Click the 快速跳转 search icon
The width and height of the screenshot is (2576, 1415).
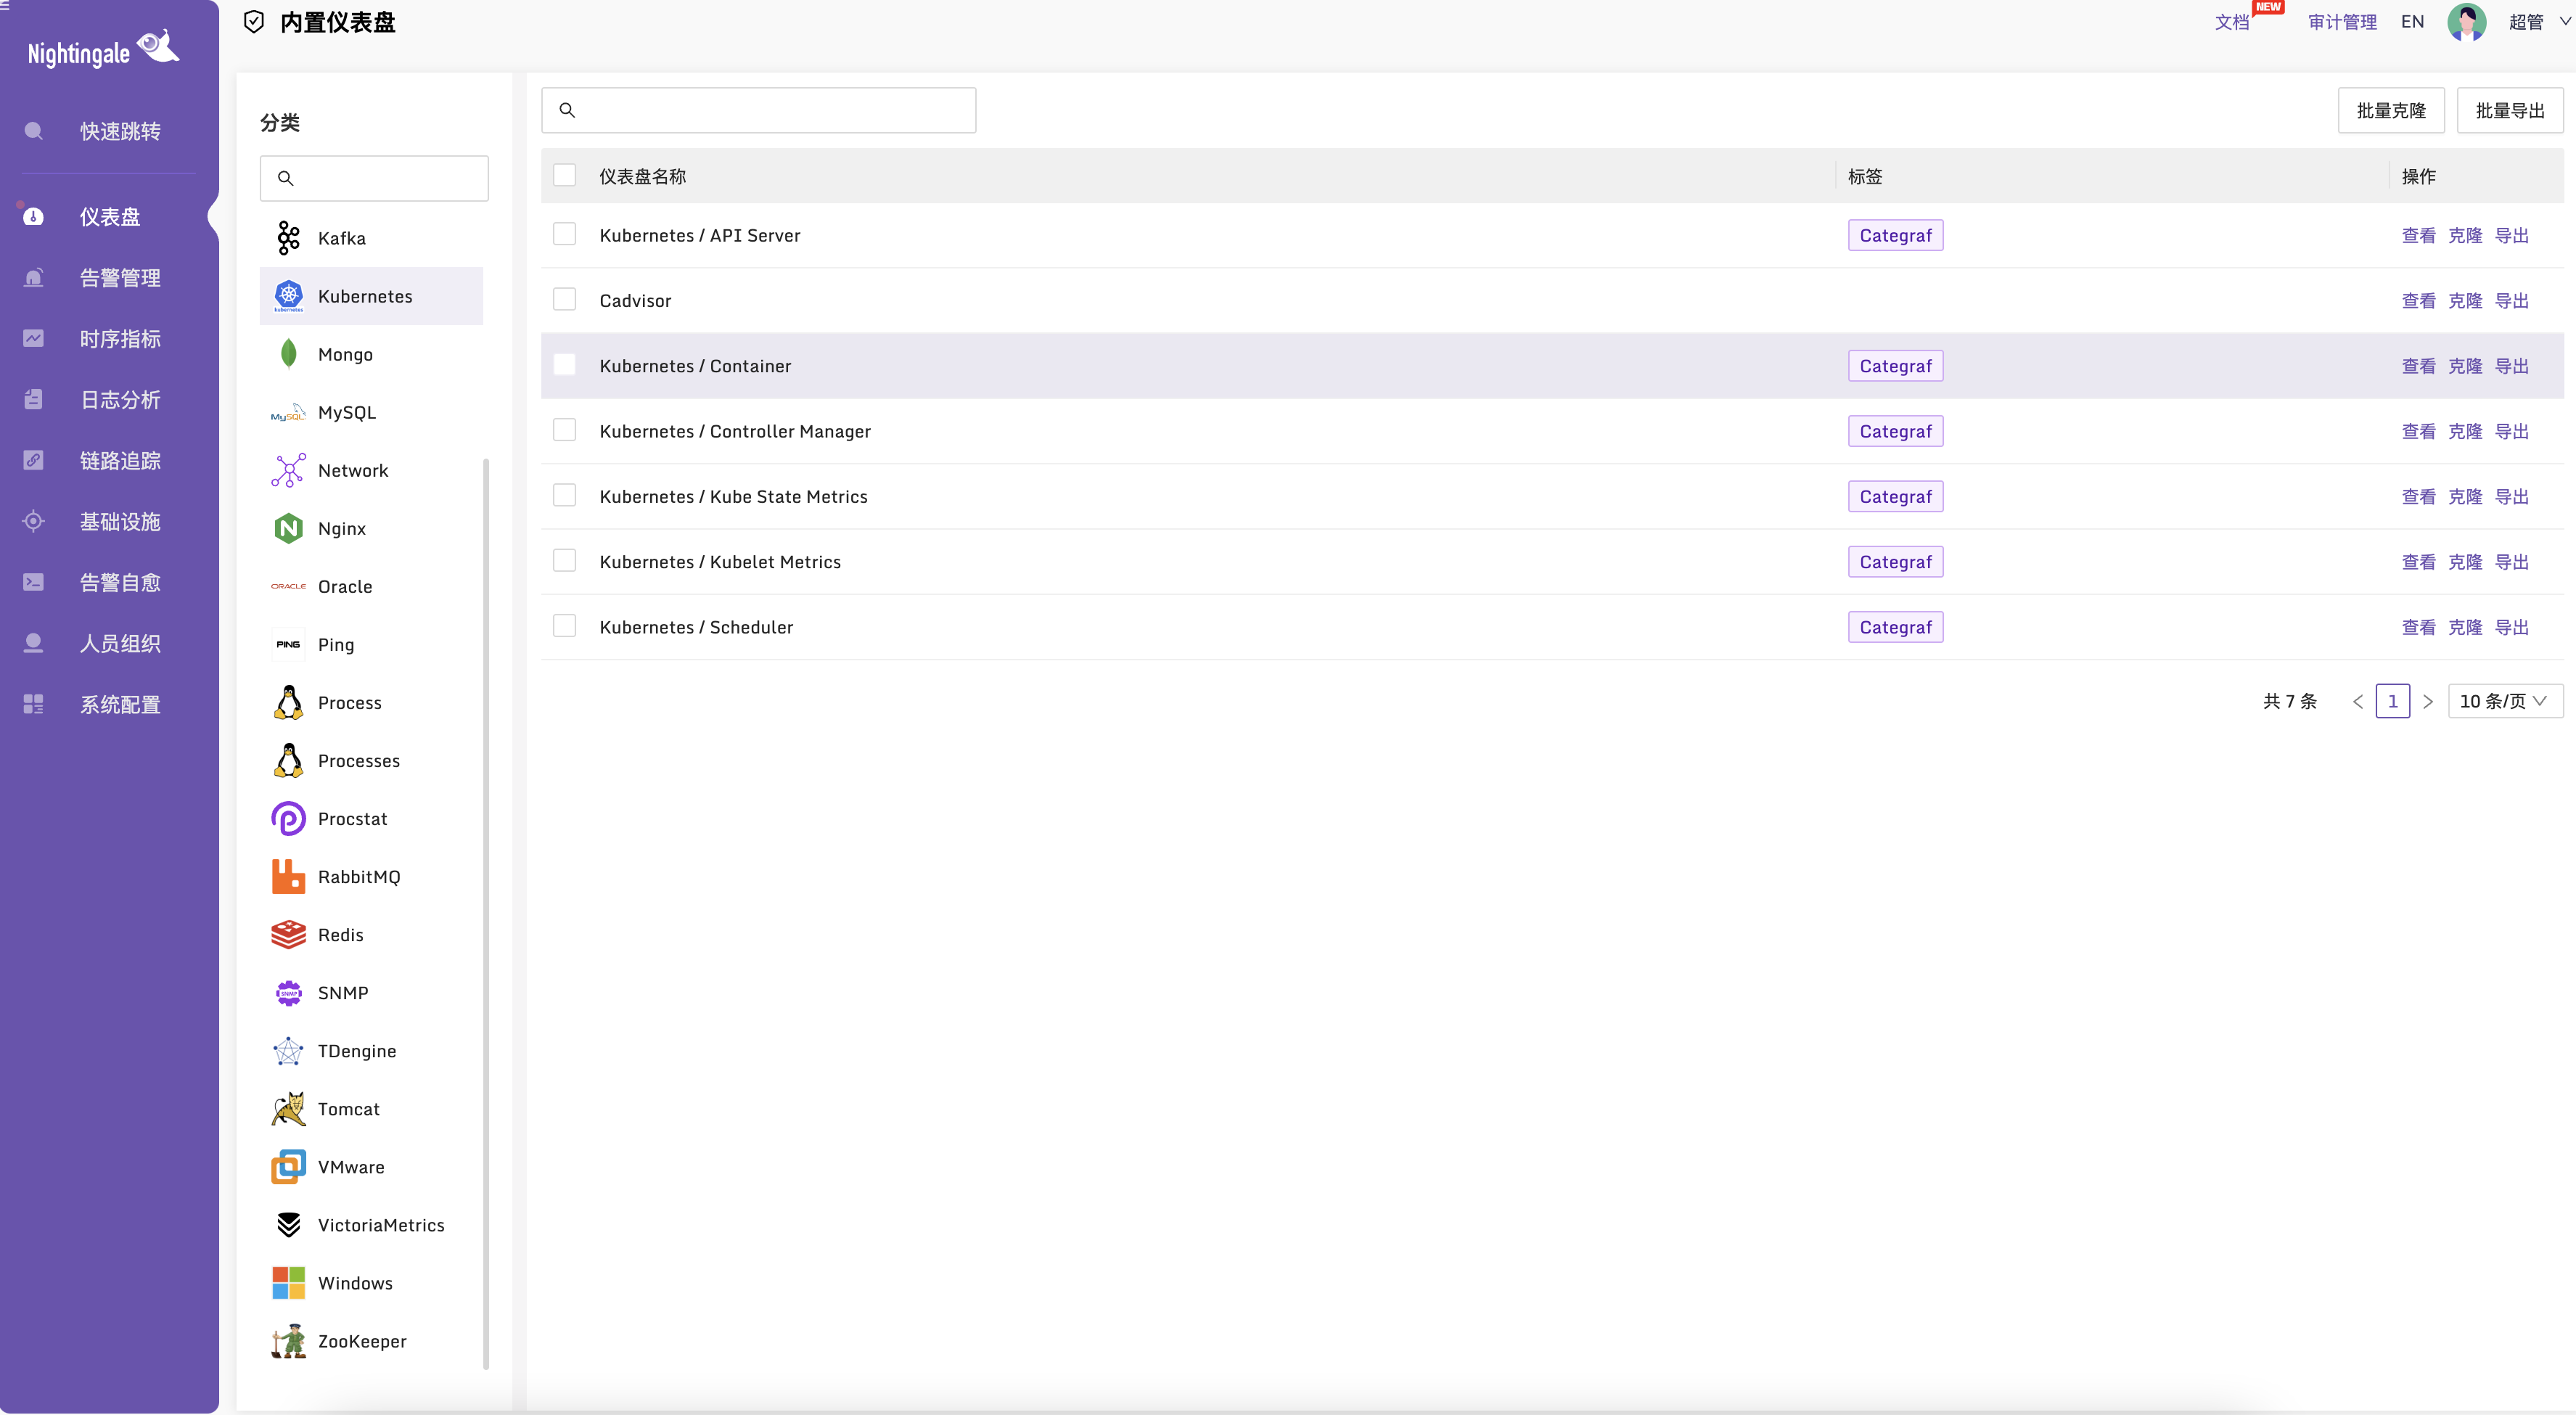pos(33,131)
